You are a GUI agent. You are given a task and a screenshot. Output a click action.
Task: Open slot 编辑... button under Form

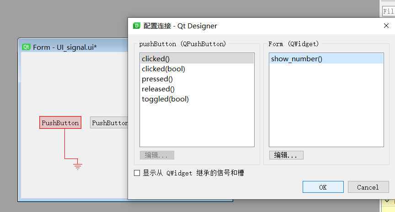click(286, 155)
